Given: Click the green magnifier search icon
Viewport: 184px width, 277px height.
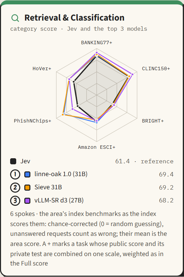Looking at the screenshot, I should point(15,18).
